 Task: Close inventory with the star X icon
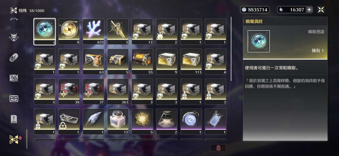coord(321,10)
